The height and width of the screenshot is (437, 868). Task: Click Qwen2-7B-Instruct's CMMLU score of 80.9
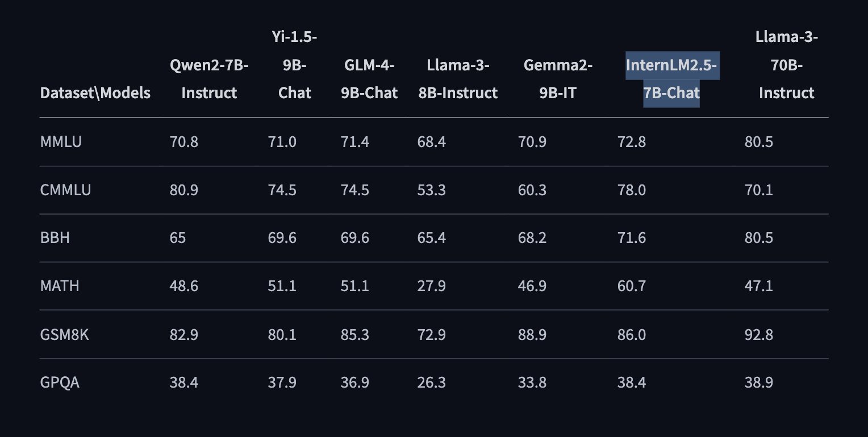(x=183, y=190)
